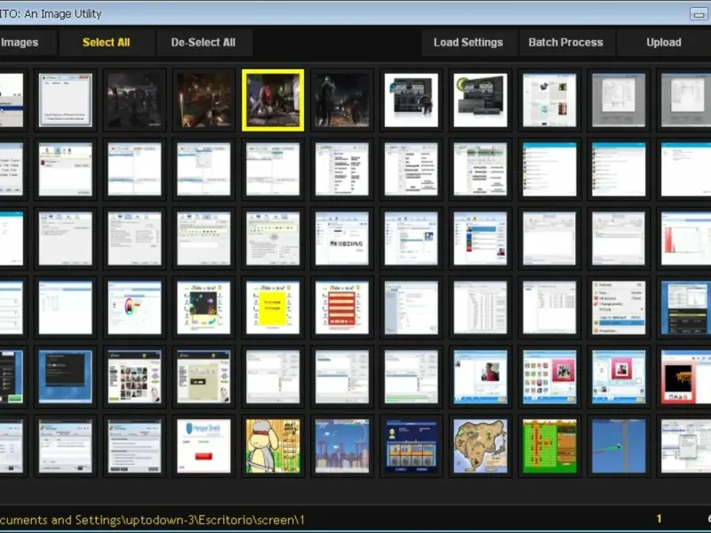Image resolution: width=711 pixels, height=533 pixels.
Task: Click the folder path in the status bar
Action: point(152,520)
